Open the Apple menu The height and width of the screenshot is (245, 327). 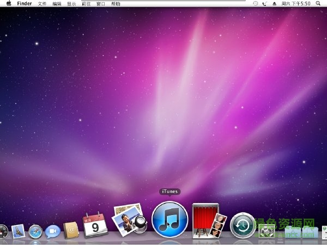tap(8, 3)
